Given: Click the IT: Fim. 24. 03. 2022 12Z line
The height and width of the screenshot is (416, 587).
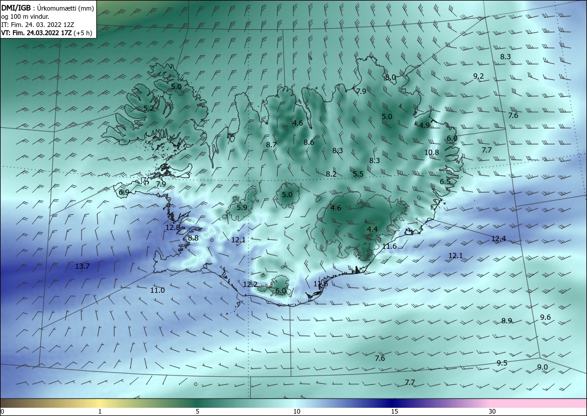Looking at the screenshot, I should 38,24.
